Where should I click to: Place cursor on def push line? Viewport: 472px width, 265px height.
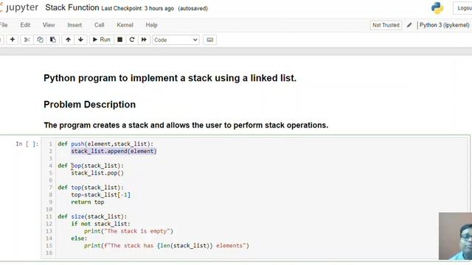tap(105, 144)
